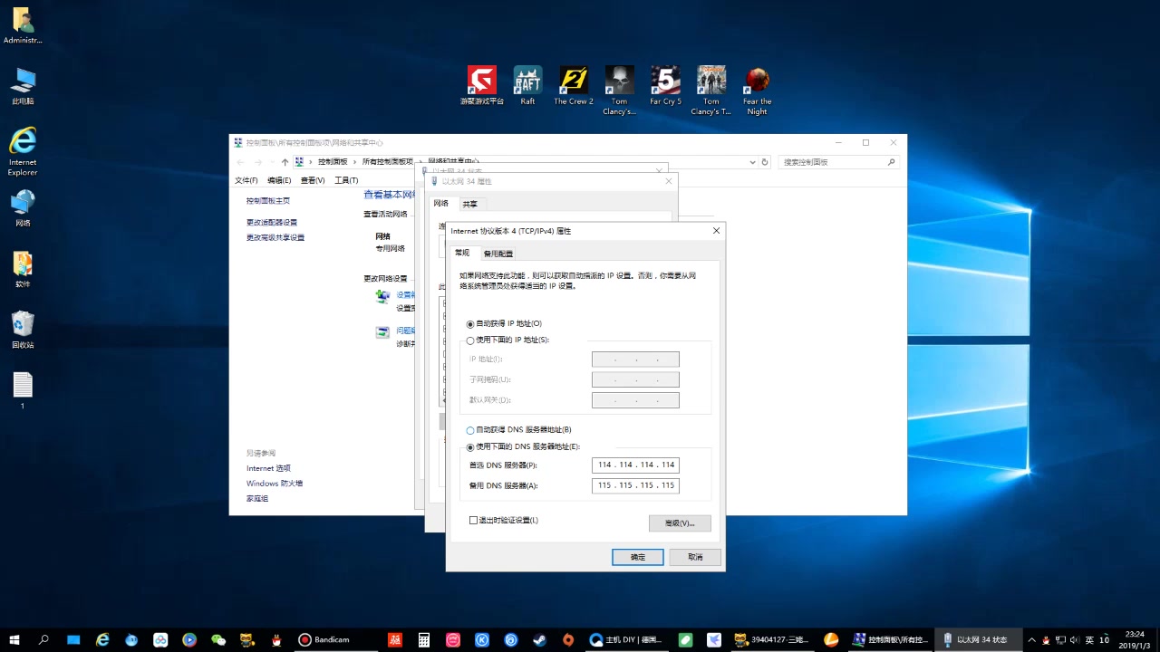Expand the address bar history dropdown
Viewport: 1160px width, 652px height.
(751, 162)
